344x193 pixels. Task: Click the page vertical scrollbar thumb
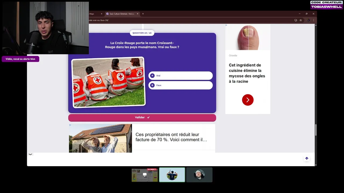[316, 130]
